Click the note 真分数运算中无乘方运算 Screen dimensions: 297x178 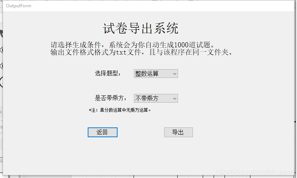tap(120, 110)
